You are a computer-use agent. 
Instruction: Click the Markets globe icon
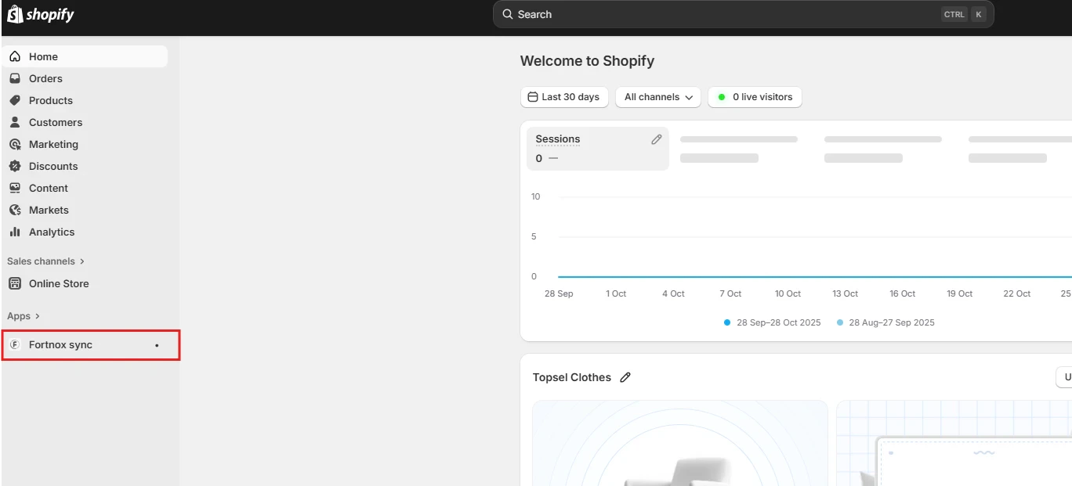(15, 210)
